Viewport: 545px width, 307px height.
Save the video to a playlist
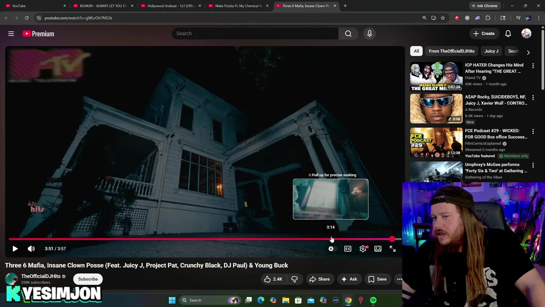(x=377, y=279)
